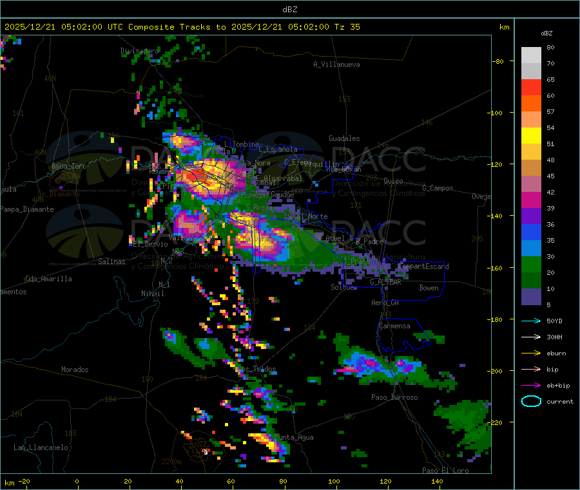Click the 0 km bottom axis tick
Screen dimensions: 580x490
(77, 481)
